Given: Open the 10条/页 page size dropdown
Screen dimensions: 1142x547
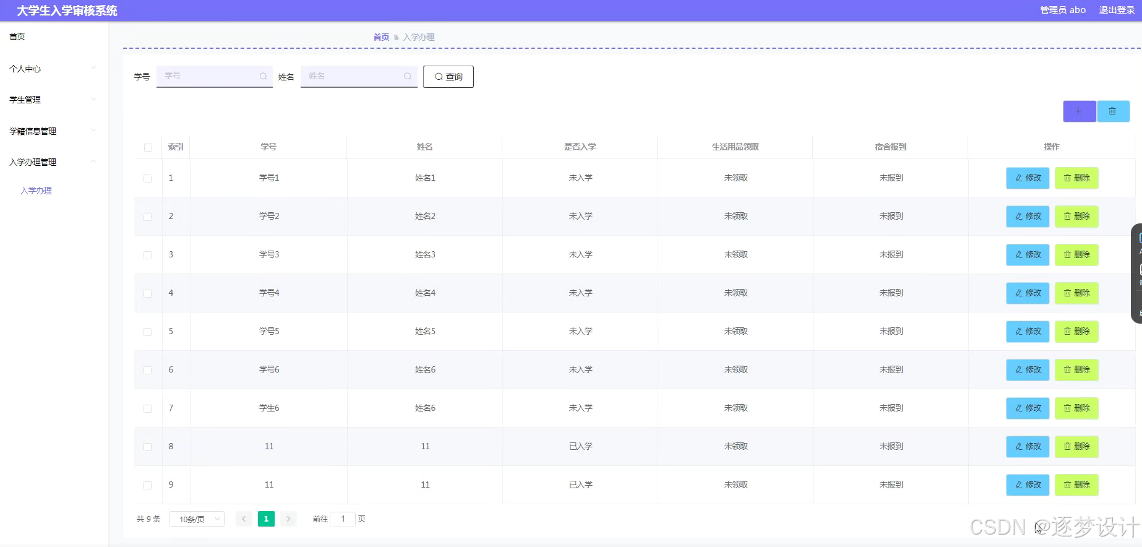Looking at the screenshot, I should pyautogui.click(x=197, y=519).
